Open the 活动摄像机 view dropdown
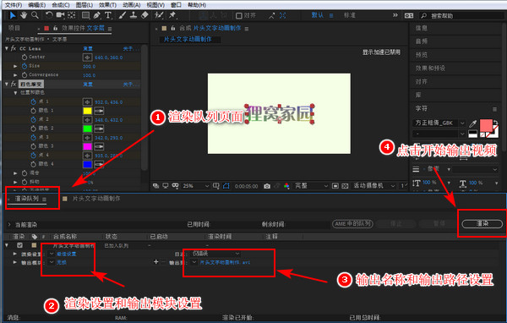This screenshot has width=507, height=323. tap(373, 186)
